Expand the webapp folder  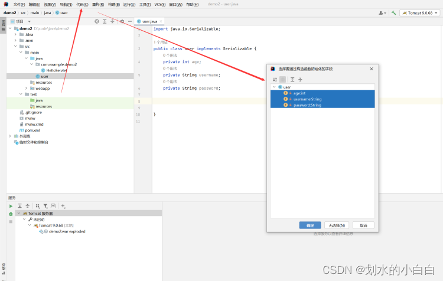26,88
